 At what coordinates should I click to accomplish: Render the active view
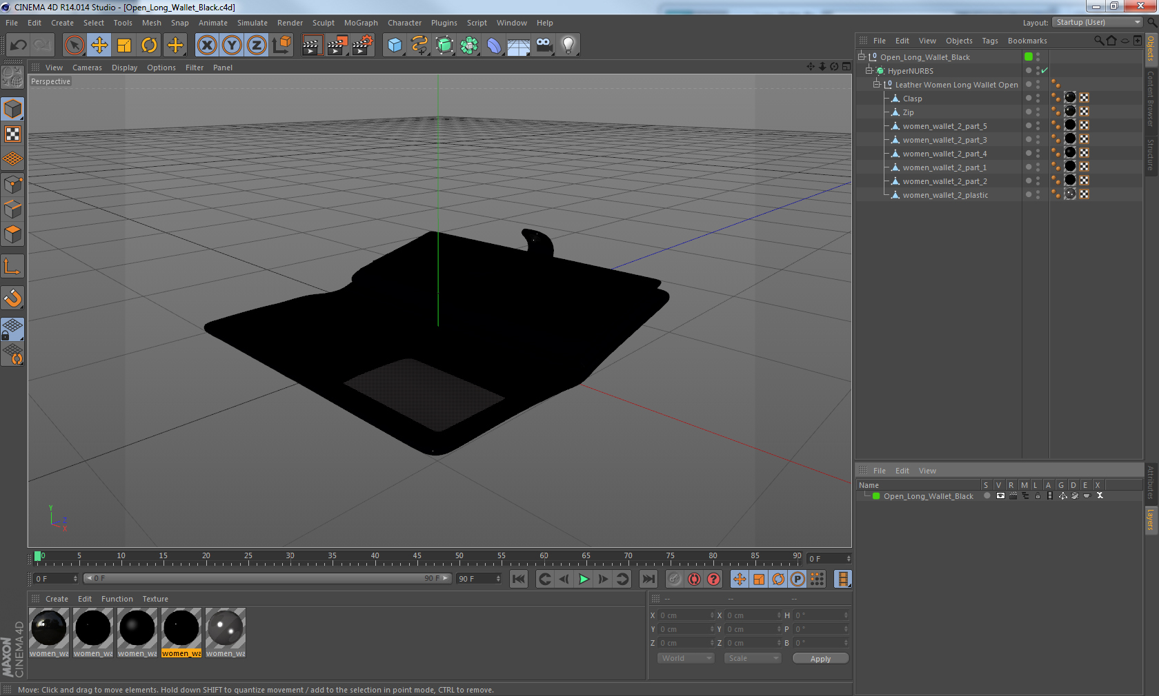312,45
